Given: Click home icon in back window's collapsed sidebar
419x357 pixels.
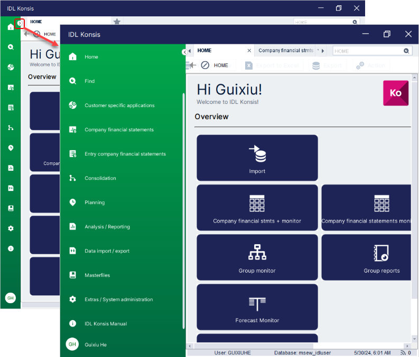Looking at the screenshot, I should (11, 27).
